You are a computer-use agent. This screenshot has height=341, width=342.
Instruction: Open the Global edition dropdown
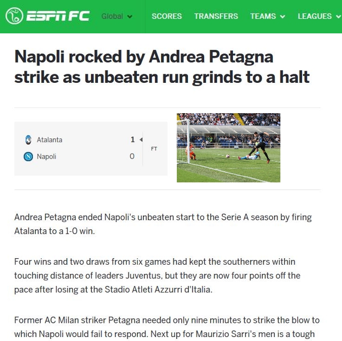pos(117,16)
